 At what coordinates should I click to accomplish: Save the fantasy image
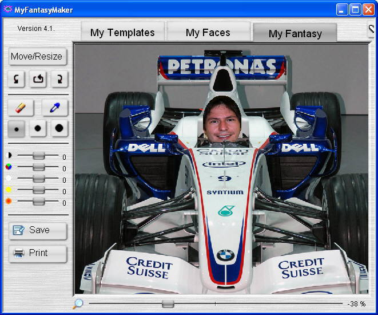coord(38,230)
